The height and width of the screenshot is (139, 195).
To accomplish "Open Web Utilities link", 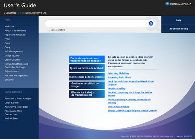I will [11, 118].
